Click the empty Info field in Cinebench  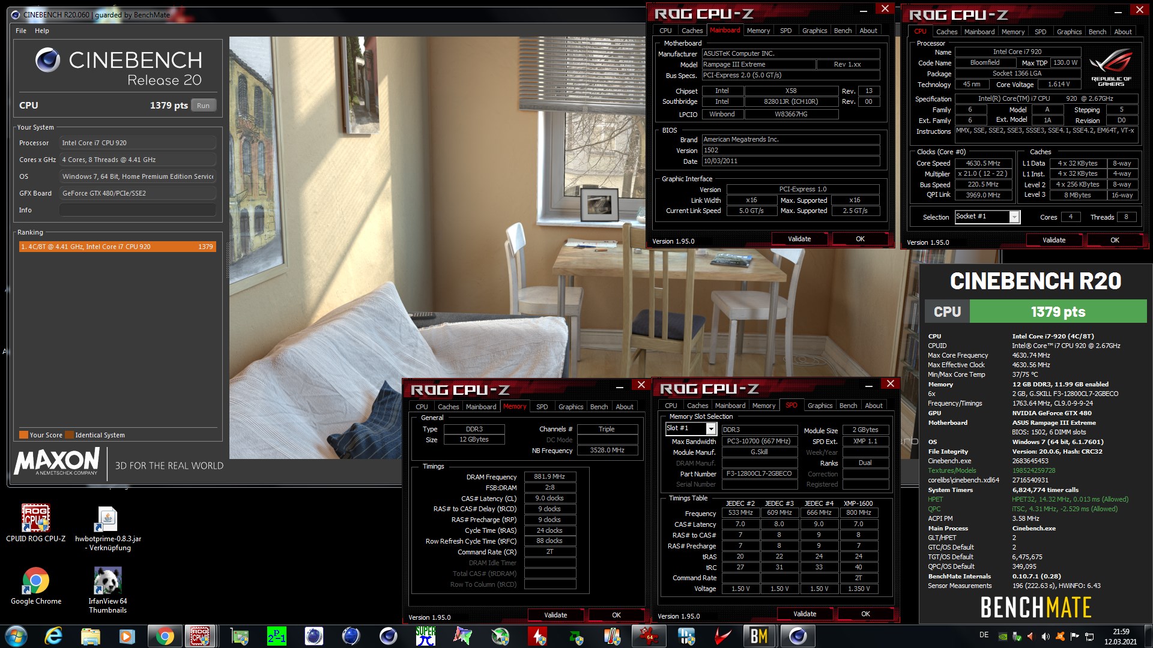point(138,210)
